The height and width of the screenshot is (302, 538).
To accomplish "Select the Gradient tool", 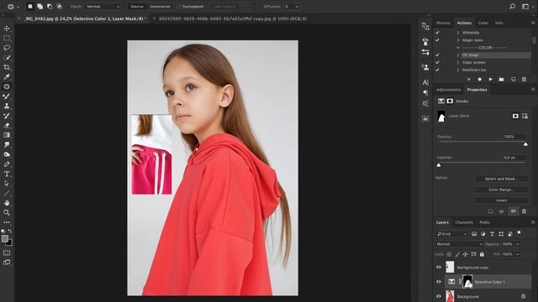I will (x=7, y=135).
